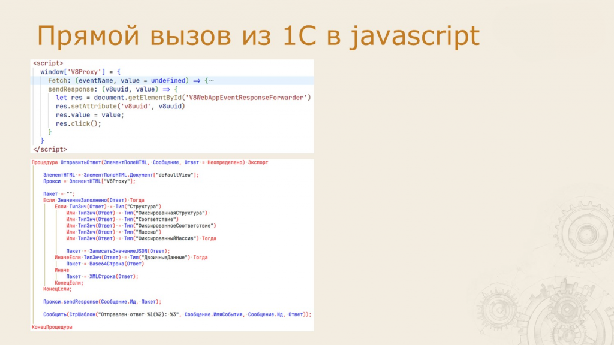
Task: Click the line "Пакет = ЗаписатьЗначениеJSON(Ответ);"
Action: point(118,251)
